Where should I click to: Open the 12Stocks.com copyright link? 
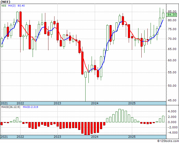[x=168, y=141]
